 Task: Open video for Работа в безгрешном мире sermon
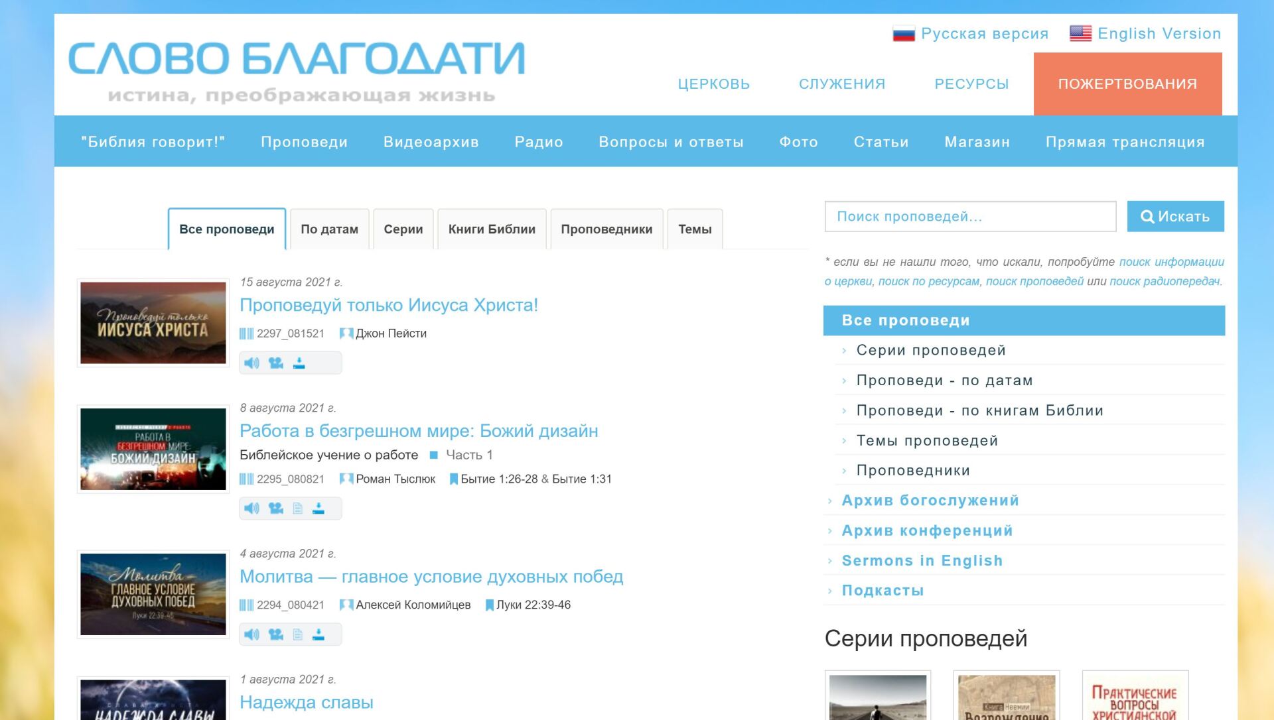click(x=276, y=509)
